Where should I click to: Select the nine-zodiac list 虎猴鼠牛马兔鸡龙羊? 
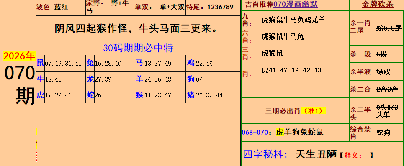tap(293, 20)
